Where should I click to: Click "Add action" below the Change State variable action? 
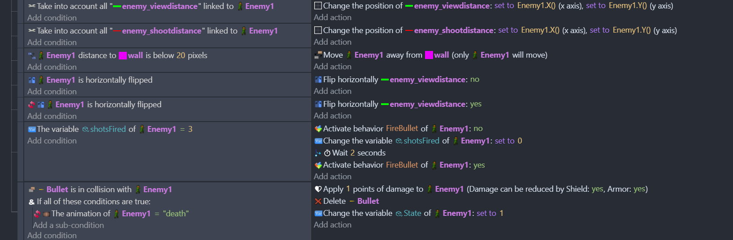click(333, 225)
